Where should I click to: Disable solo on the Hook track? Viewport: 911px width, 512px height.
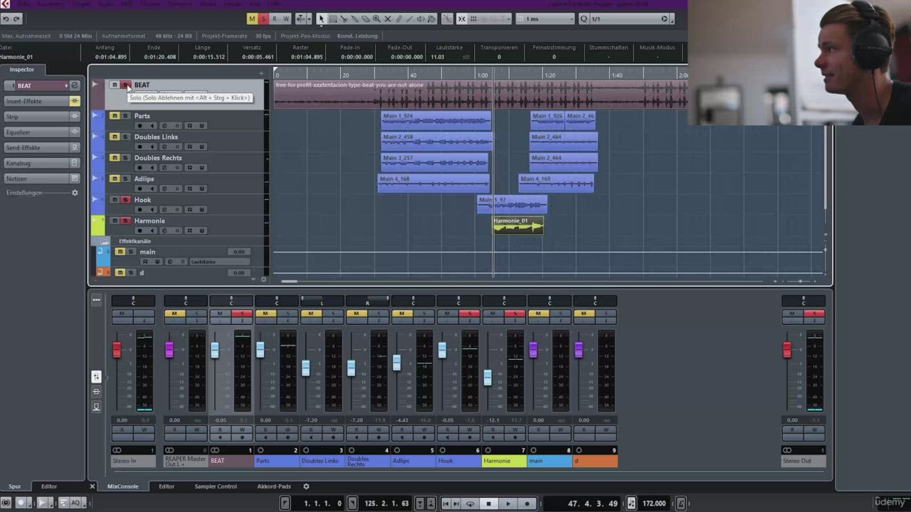(x=125, y=200)
